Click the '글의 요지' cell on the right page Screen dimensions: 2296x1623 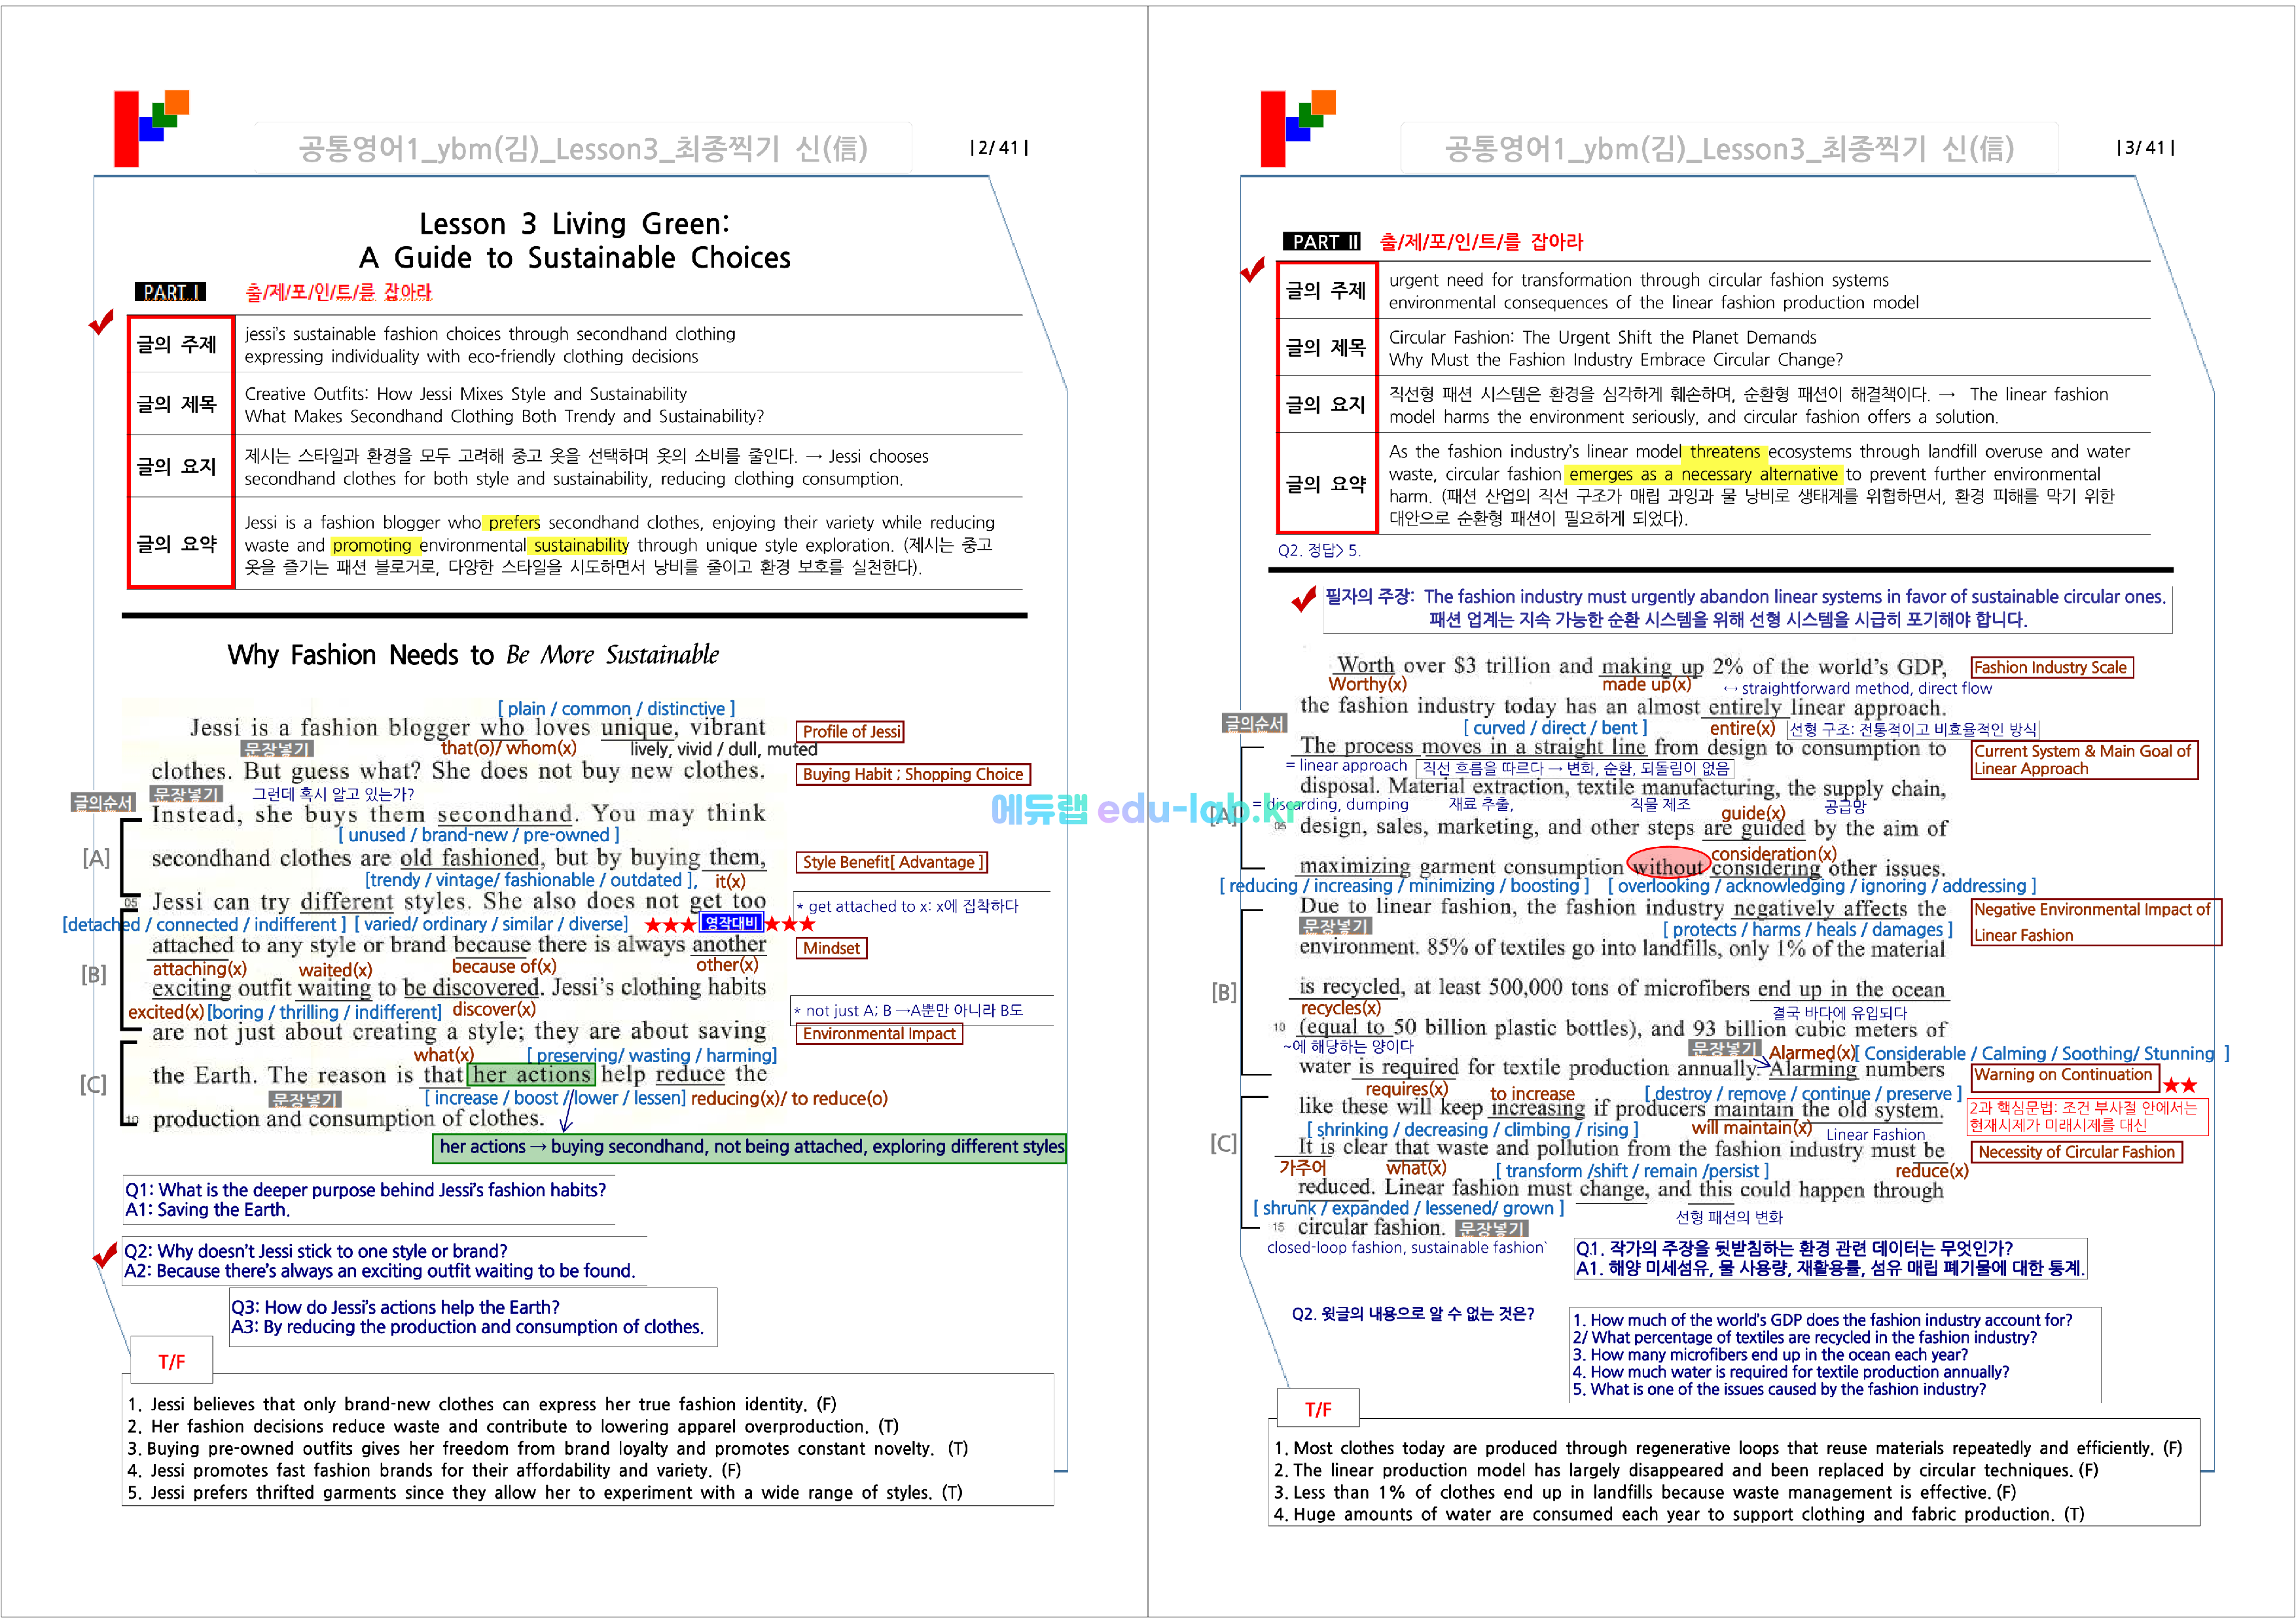[x=1326, y=405]
